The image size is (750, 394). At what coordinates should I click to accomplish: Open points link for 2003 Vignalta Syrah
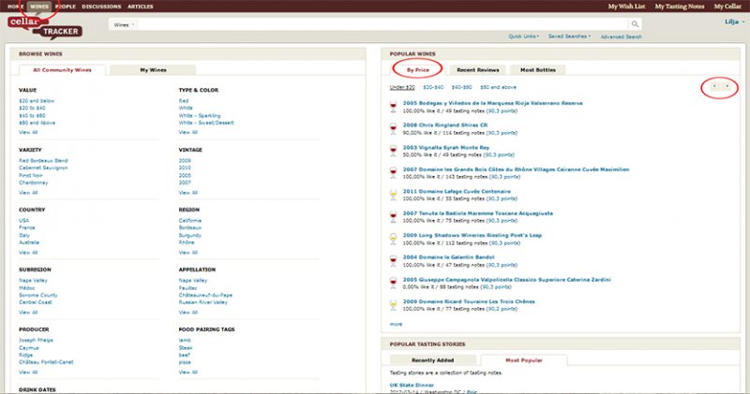tap(499, 154)
